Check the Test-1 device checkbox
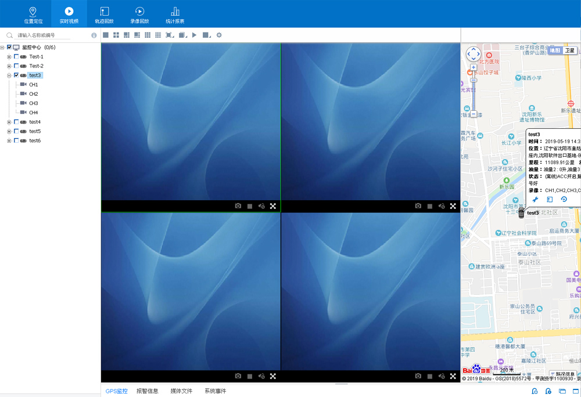The height and width of the screenshot is (397, 581). click(16, 57)
